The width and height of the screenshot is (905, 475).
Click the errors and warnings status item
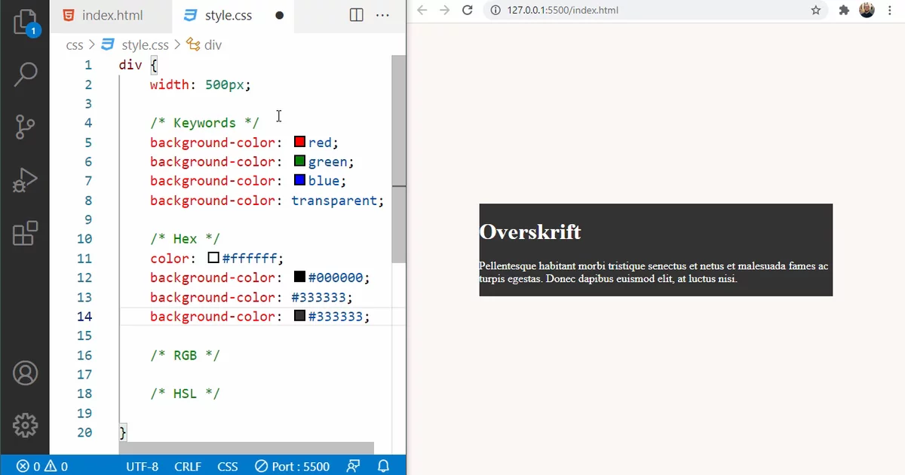point(42,466)
